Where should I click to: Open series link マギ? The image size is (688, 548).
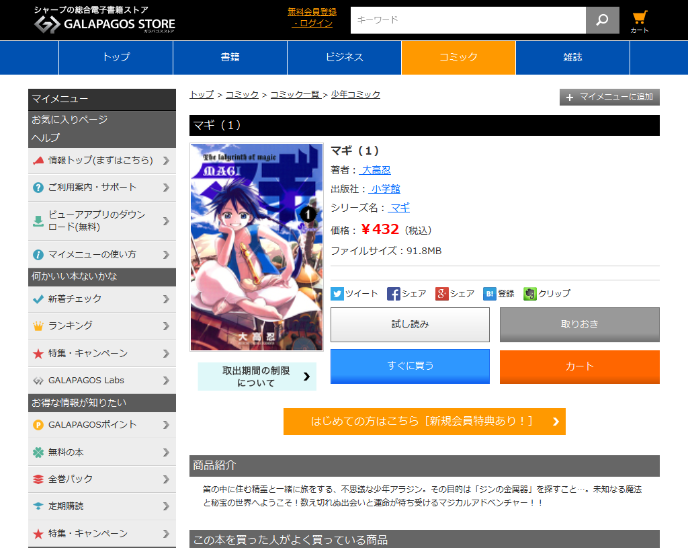pyautogui.click(x=399, y=208)
